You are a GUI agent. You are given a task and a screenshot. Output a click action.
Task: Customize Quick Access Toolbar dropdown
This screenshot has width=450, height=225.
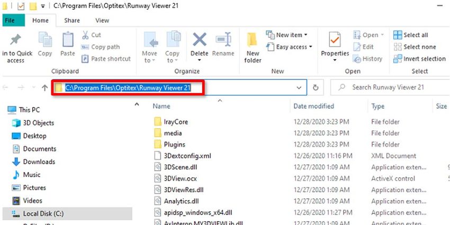pyautogui.click(x=43, y=6)
